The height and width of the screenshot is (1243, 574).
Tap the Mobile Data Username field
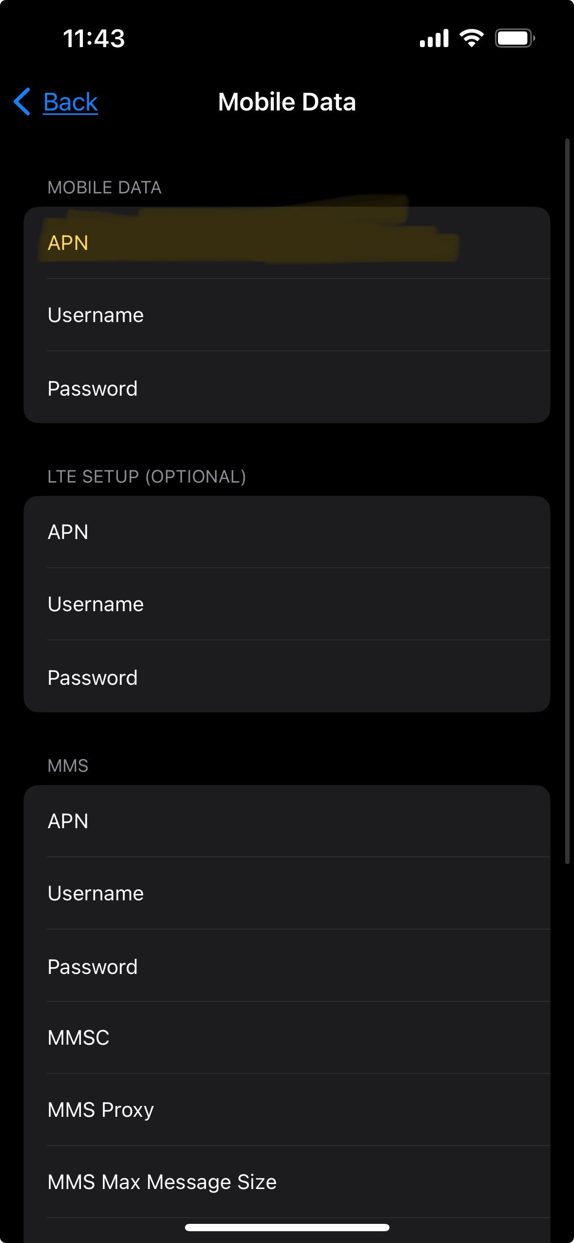coord(287,315)
